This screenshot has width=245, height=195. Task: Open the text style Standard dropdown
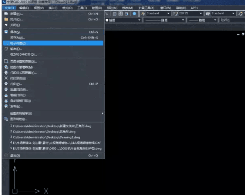[169, 13]
